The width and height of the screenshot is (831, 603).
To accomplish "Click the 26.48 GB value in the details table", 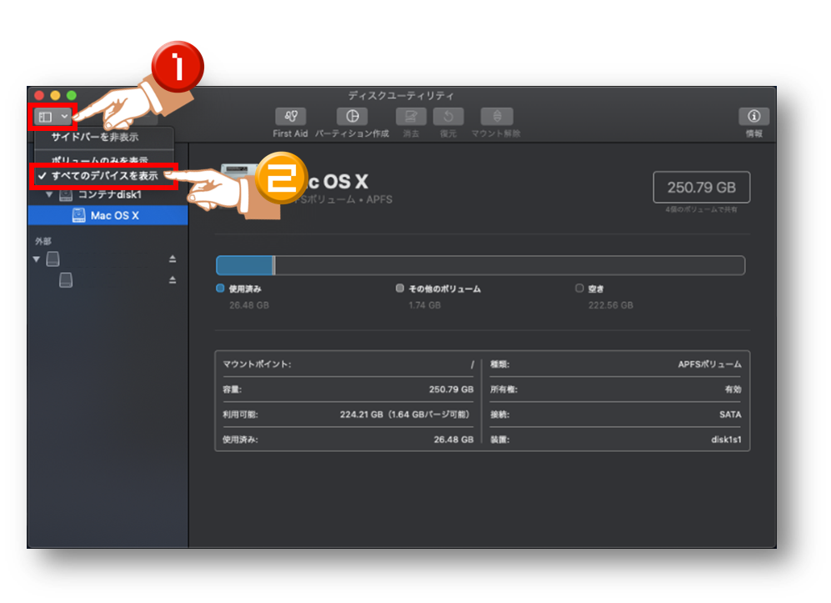I will click(x=453, y=440).
